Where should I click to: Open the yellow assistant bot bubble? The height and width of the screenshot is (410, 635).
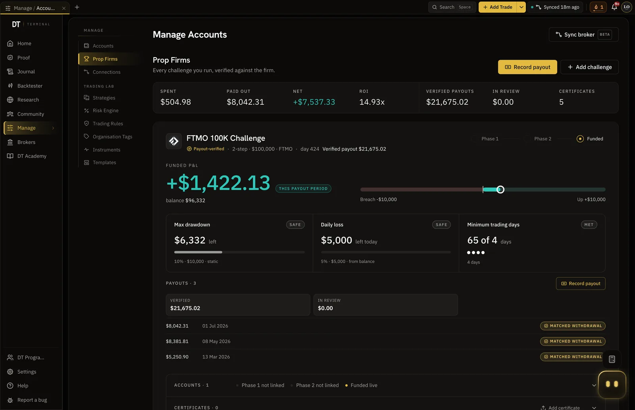pos(612,384)
